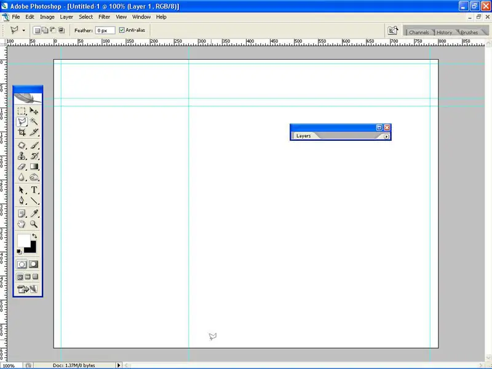Choose Intersect with selection mode
Screen dimensions: 492x369
pyautogui.click(x=61, y=30)
